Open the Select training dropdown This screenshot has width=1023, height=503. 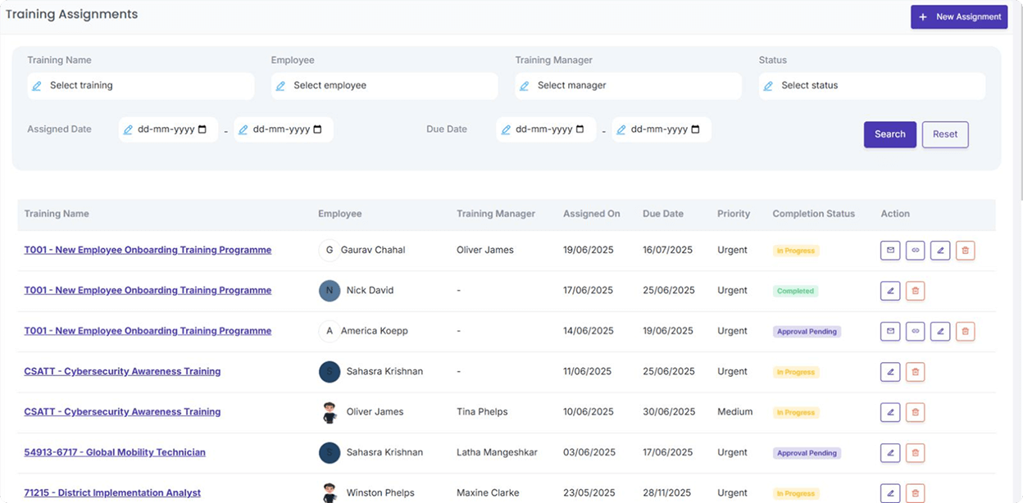point(141,86)
